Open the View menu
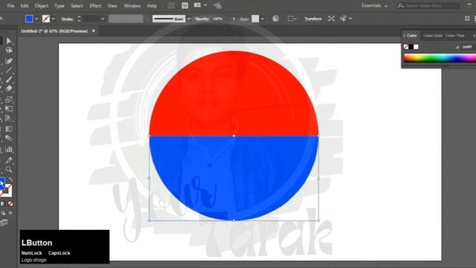 (x=112, y=6)
